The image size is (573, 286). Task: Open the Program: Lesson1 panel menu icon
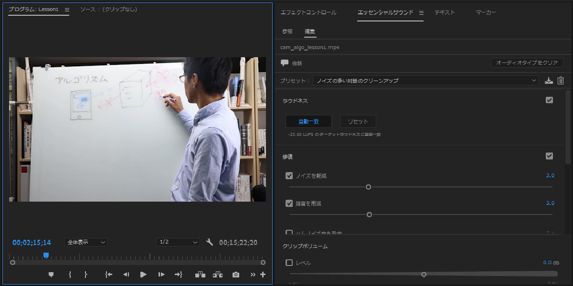coord(67,10)
